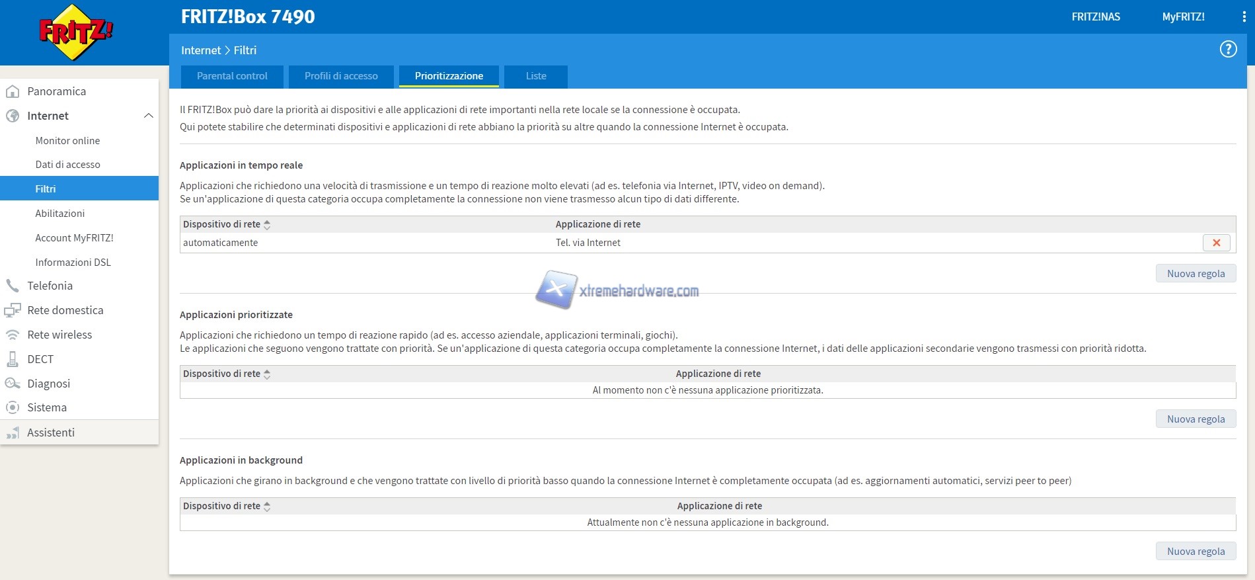
Task: Add new rule for real-time applications
Action: click(x=1196, y=274)
